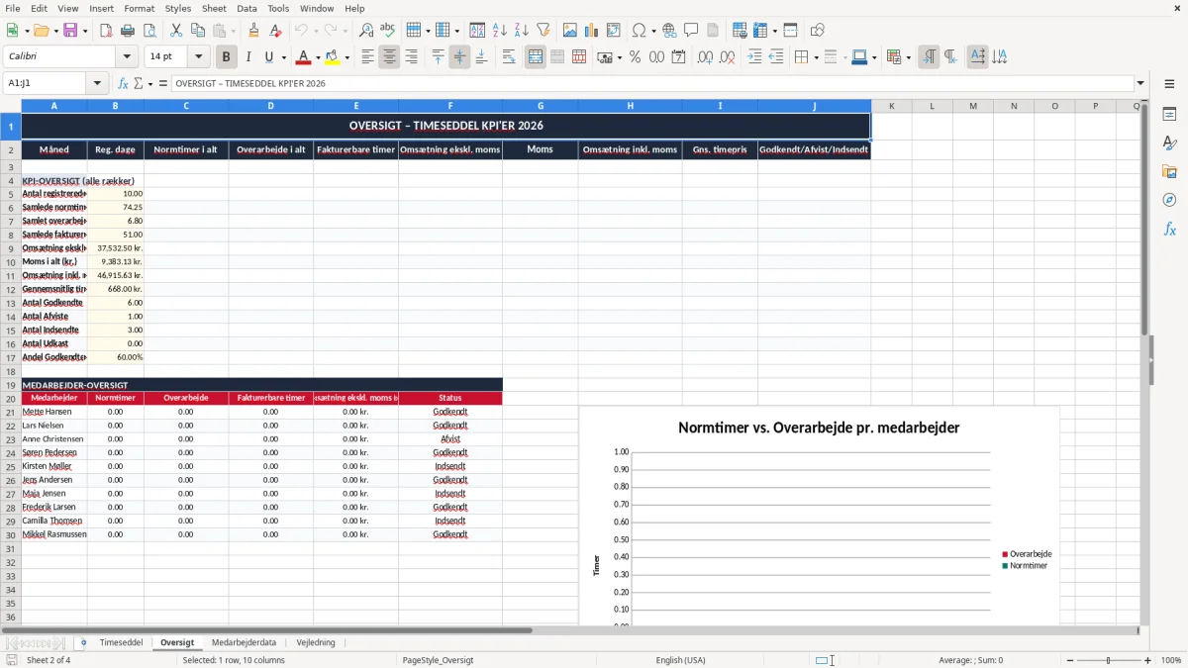Increase indent
The width and height of the screenshot is (1188, 668).
(x=754, y=57)
